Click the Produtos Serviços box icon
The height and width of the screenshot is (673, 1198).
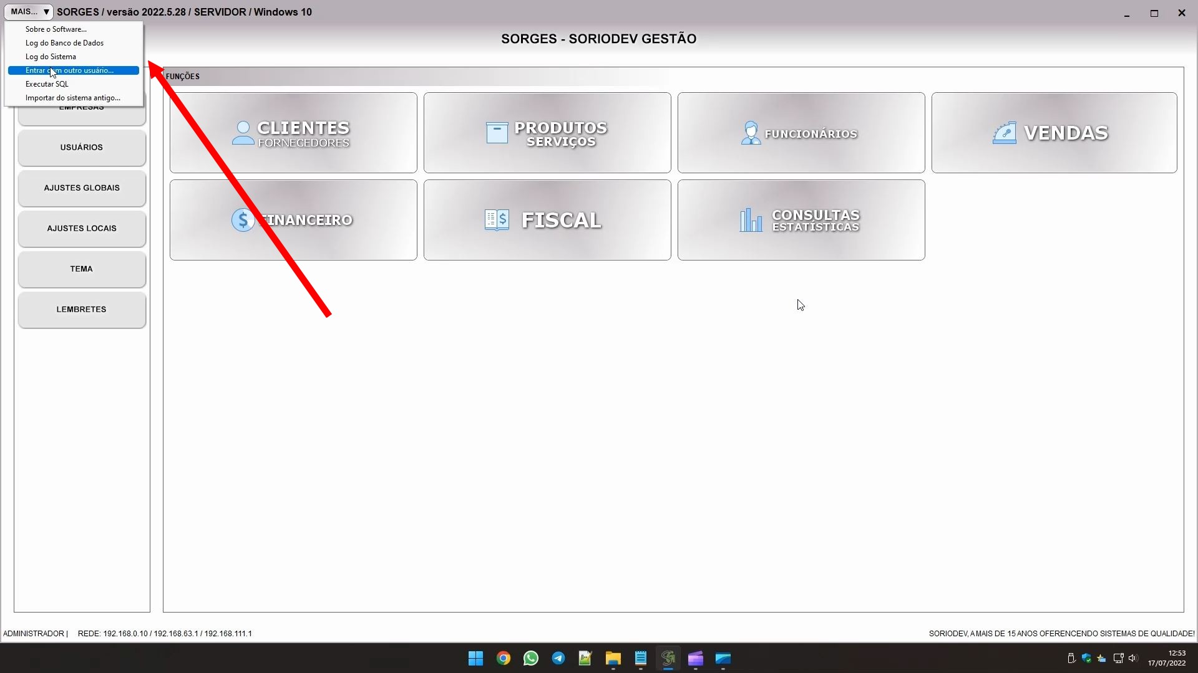[x=497, y=133]
